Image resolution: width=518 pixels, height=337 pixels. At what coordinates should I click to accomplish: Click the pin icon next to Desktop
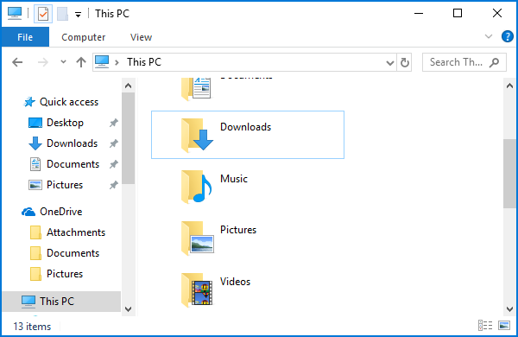[x=114, y=123]
